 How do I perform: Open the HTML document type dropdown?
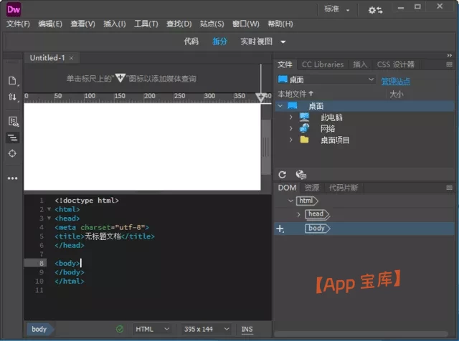click(x=152, y=329)
